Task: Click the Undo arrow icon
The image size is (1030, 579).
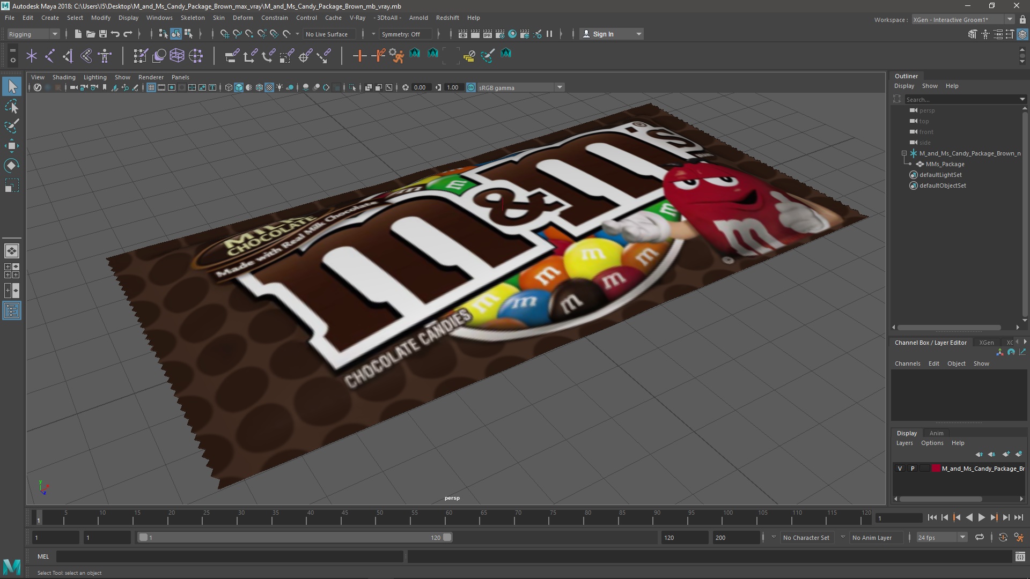Action: click(x=115, y=34)
